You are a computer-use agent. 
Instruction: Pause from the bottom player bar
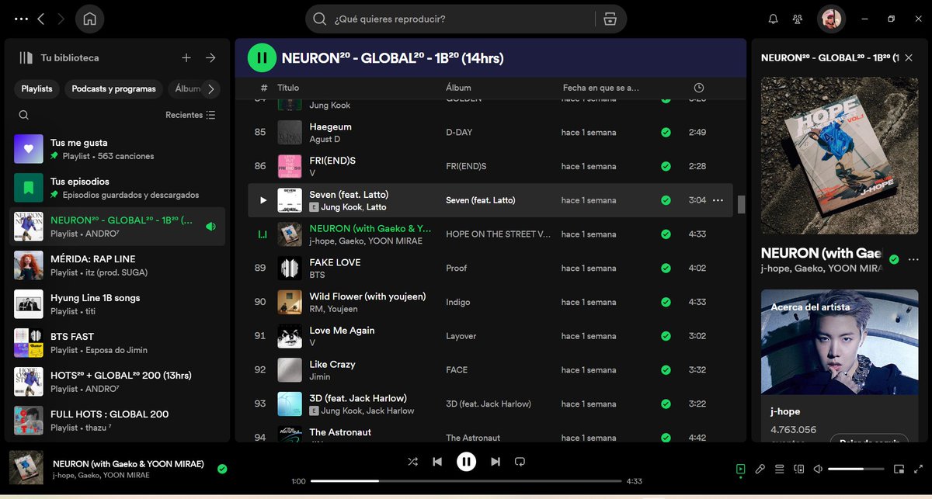point(466,462)
